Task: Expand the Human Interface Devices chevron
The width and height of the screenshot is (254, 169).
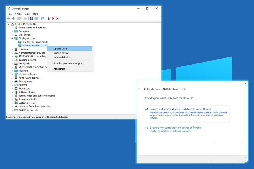Action: [12, 53]
